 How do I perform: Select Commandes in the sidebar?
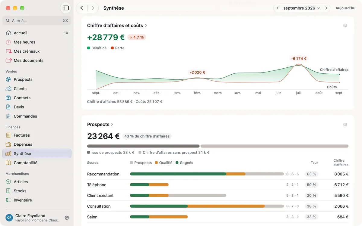tap(37, 116)
